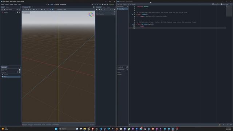Image resolution: width=233 pixels, height=131 pixels.
Task: Open the Shader Editor bottom panel
Action: point(56,125)
